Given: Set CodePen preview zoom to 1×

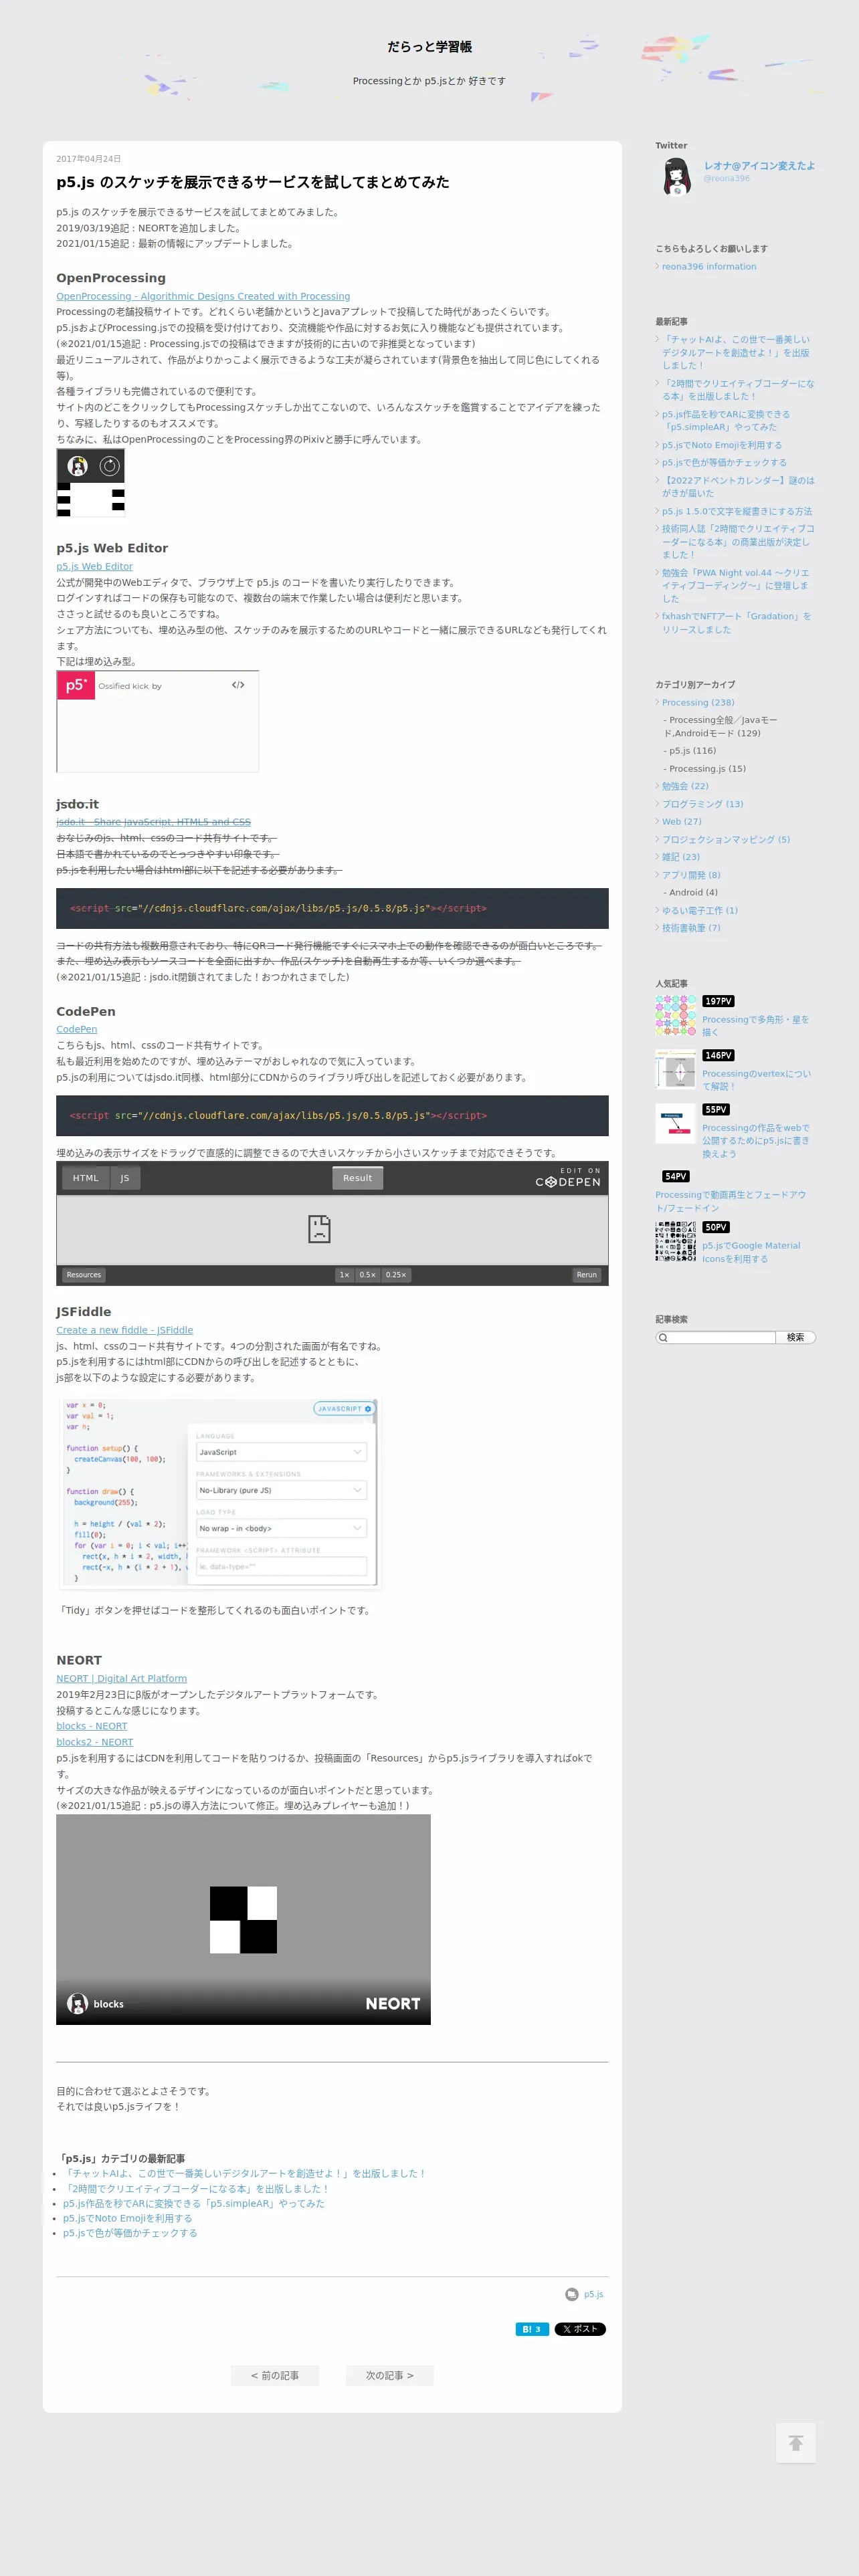Looking at the screenshot, I should click(344, 1275).
